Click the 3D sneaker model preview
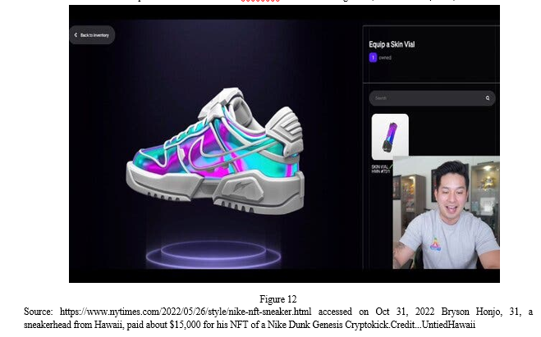 (x=215, y=152)
